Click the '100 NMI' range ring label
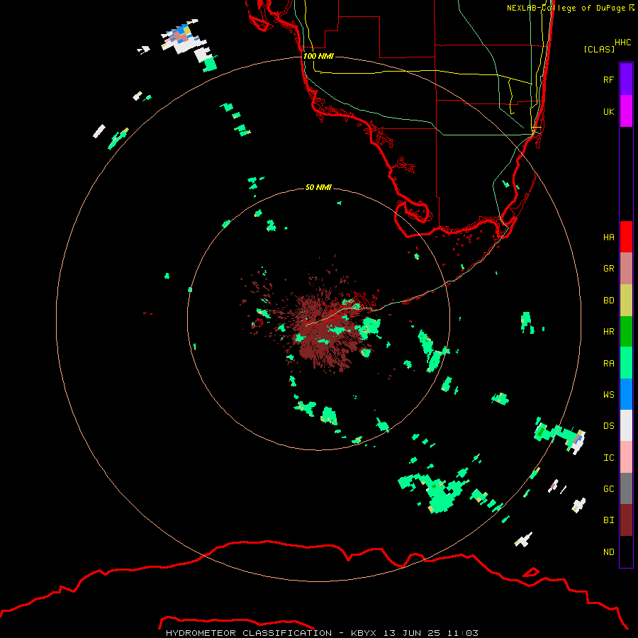The height and width of the screenshot is (638, 638). (x=318, y=56)
